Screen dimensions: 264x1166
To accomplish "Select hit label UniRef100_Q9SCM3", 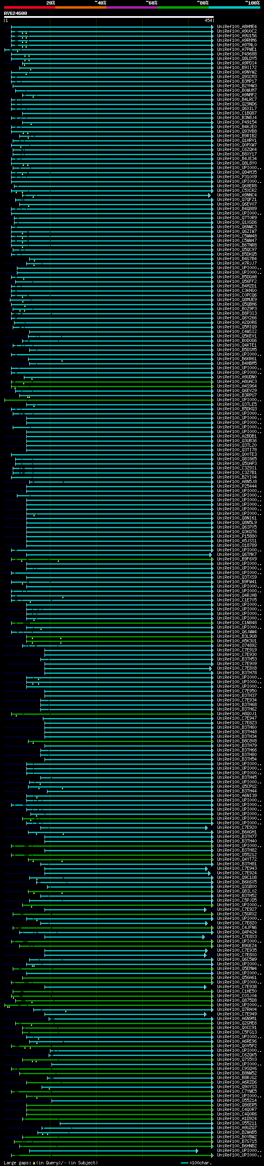I will 237,77.
